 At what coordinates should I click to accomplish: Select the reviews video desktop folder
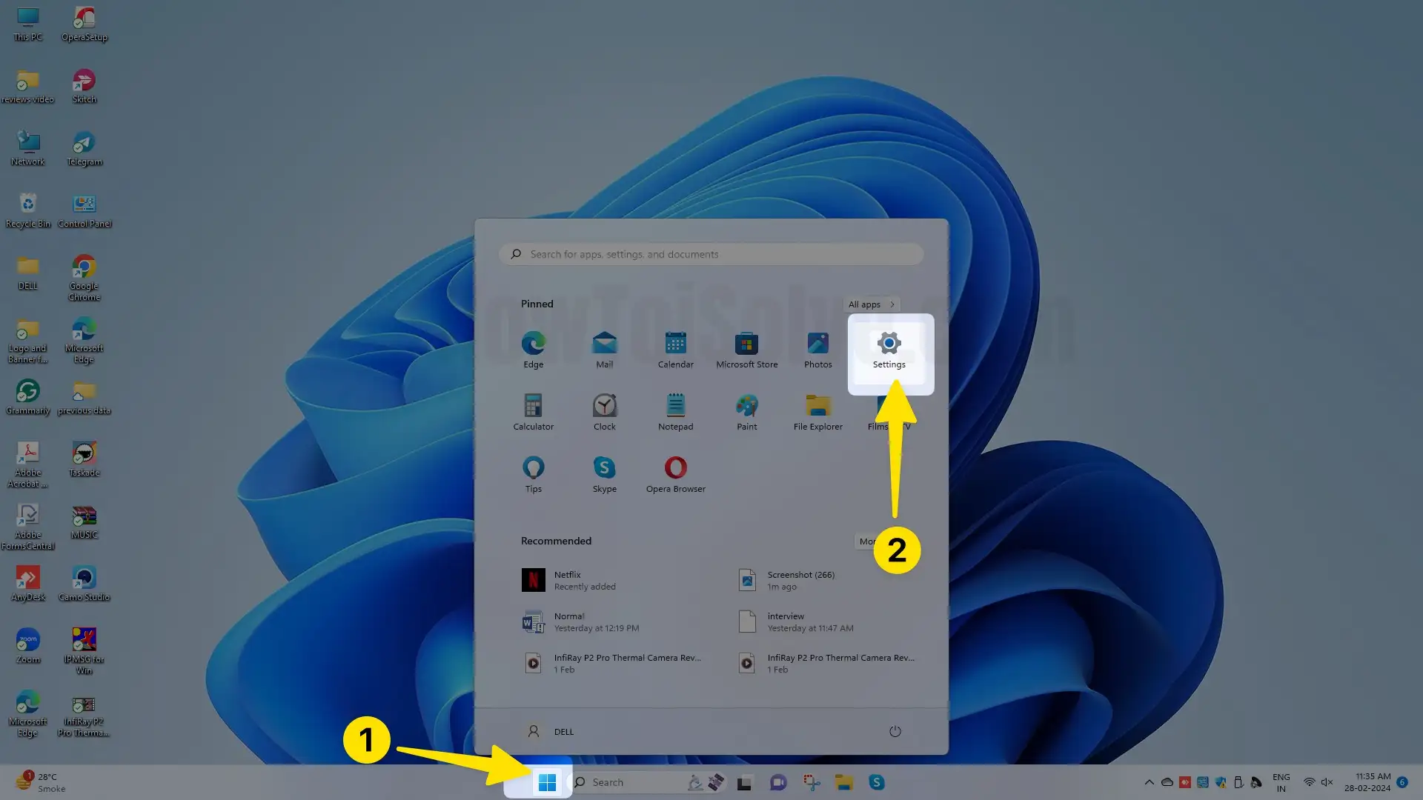pos(28,86)
